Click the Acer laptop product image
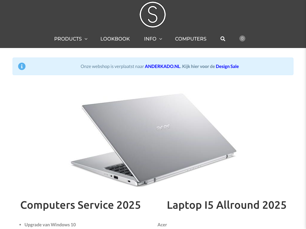This screenshot has width=306, height=229. click(x=153, y=140)
